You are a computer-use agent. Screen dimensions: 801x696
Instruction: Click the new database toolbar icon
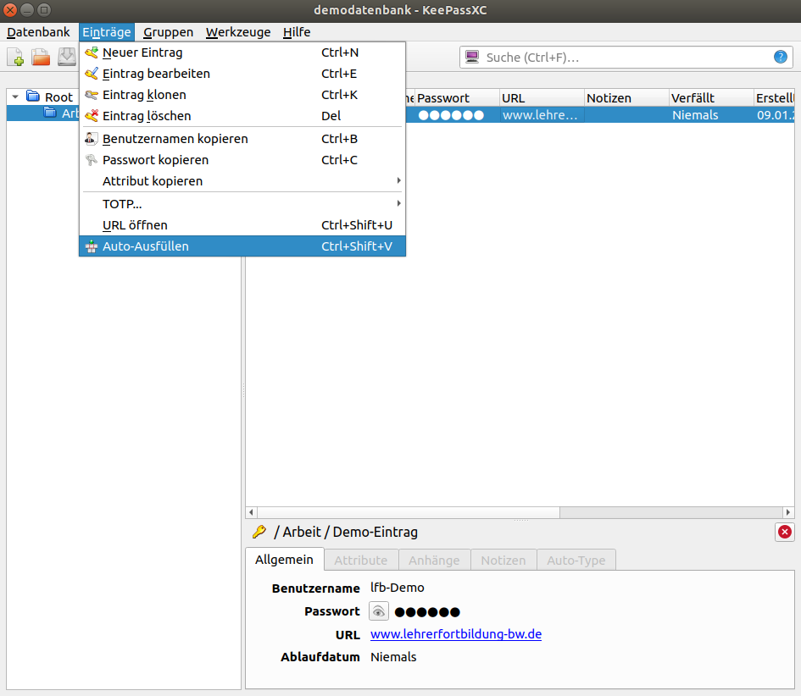click(16, 58)
